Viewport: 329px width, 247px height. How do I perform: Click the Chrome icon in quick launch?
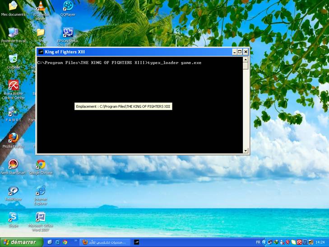[65, 242]
